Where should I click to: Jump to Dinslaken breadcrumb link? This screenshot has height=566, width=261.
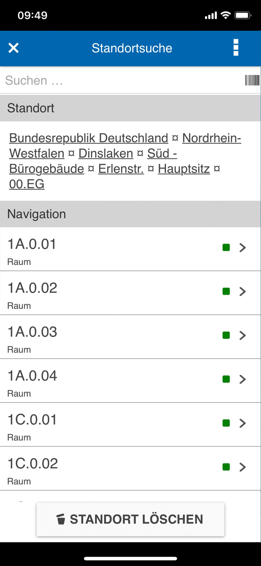point(106,154)
